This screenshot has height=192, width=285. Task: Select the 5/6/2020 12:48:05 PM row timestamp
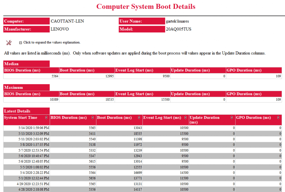point(34,162)
